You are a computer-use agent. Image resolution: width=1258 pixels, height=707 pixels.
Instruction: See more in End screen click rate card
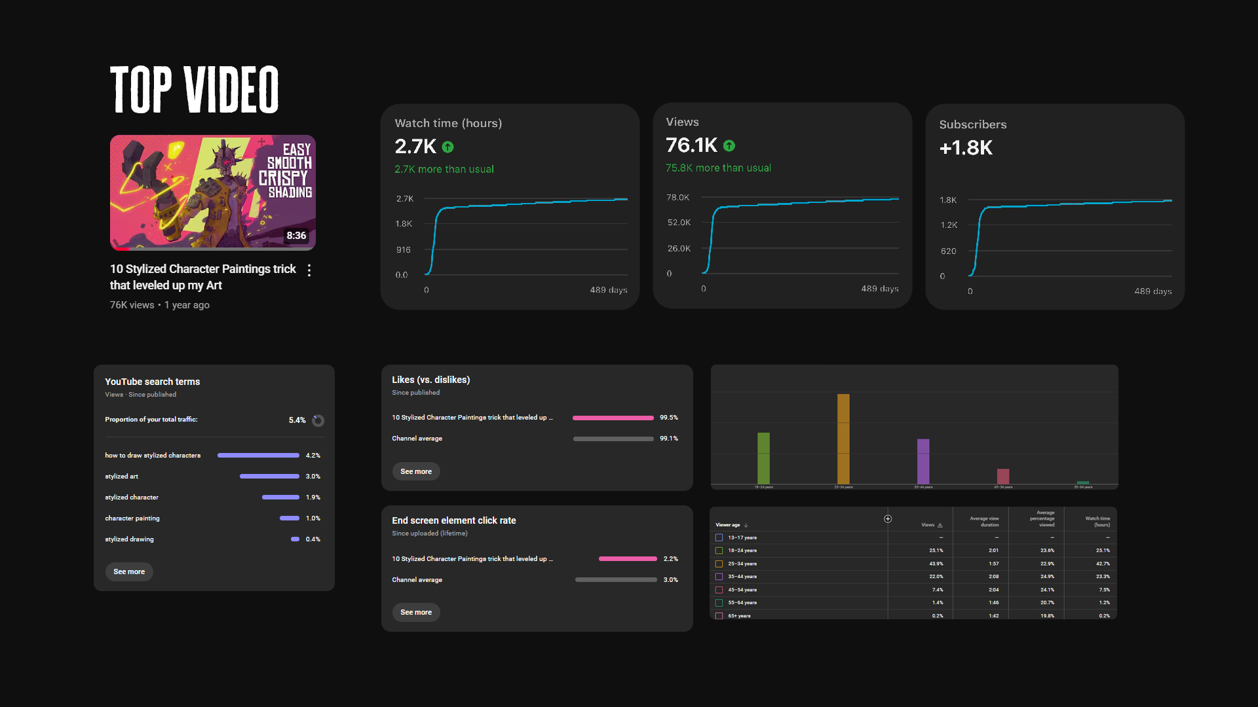tap(416, 613)
